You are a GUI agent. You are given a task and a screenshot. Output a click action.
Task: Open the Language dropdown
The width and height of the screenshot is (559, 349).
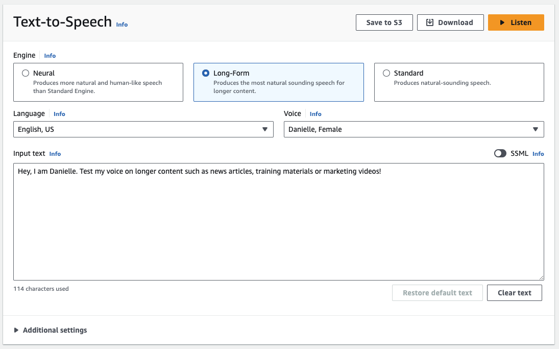(x=143, y=129)
